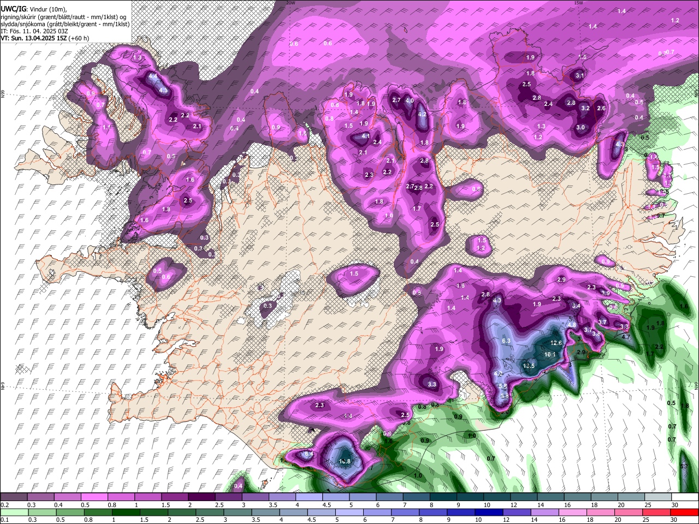Screen dimensions: 699x524
Task: Select the pale green first swatch of the rain scale
Action: pyautogui.click(x=14, y=512)
